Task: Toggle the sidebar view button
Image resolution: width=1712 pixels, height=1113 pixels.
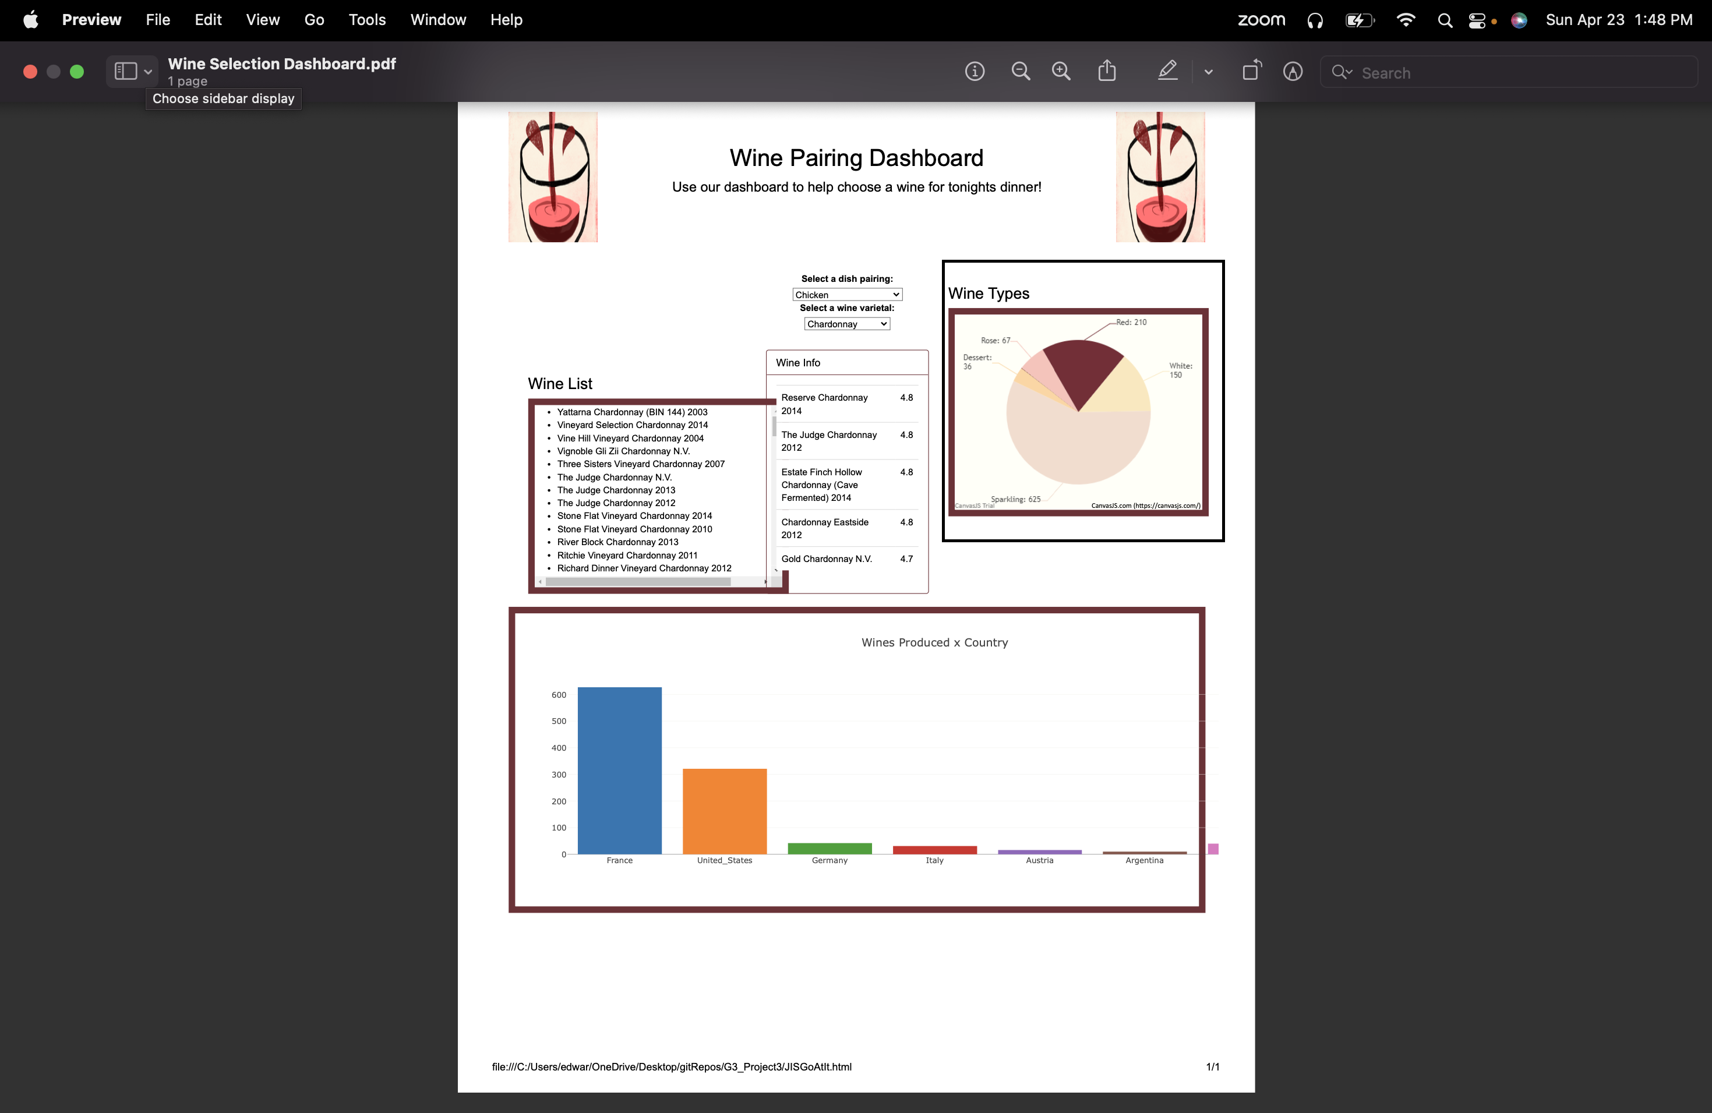Action: pyautogui.click(x=126, y=71)
